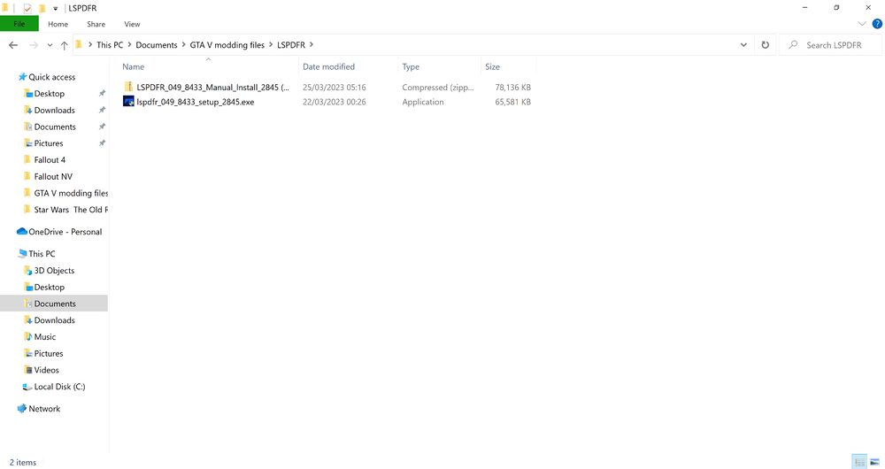Expand chevron after This PC breadcrumb
Viewport: 885px width, 469px height.
(x=129, y=45)
